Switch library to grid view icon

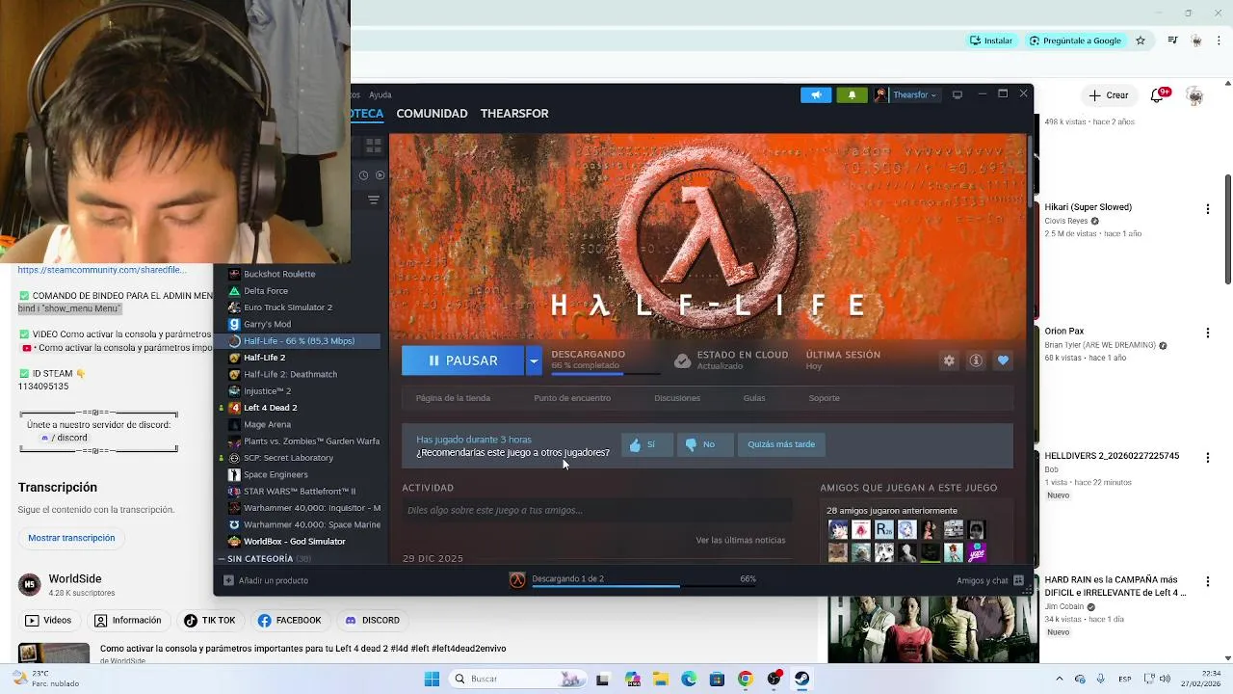374,146
